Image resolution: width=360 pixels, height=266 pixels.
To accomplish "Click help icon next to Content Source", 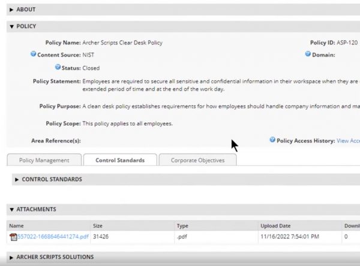I will [33, 54].
